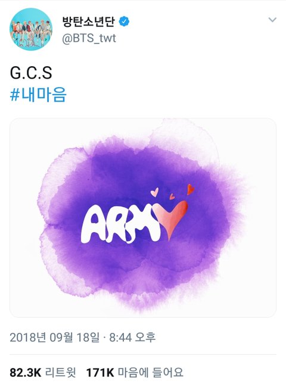The width and height of the screenshot is (286, 387).
Task: Select the G.C.S tweet text
Action: coord(31,73)
